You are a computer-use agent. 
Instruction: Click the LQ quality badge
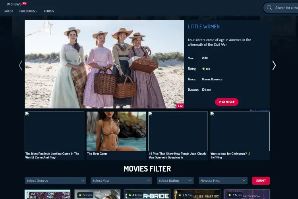tap(180, 106)
